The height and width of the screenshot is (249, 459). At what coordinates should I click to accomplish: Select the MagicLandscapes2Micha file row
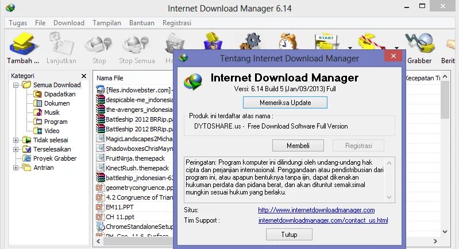pyautogui.click(x=134, y=139)
